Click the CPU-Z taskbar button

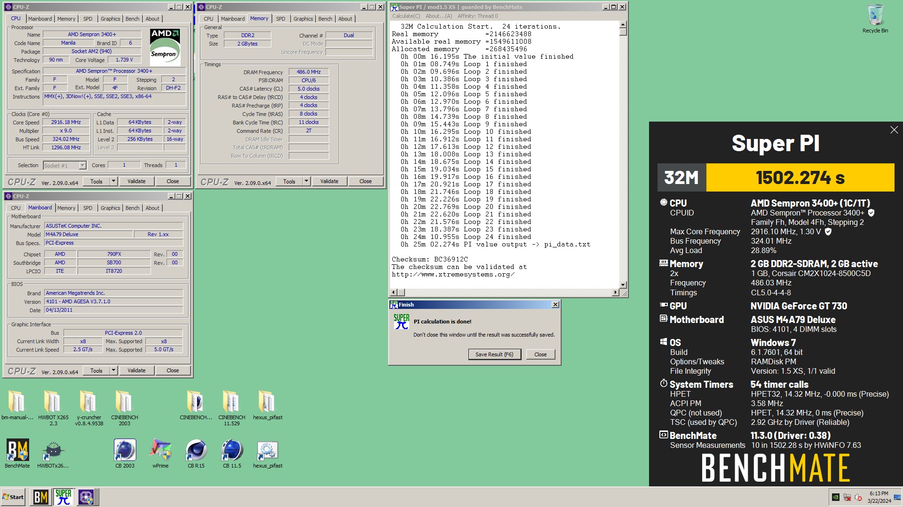pyautogui.click(x=87, y=497)
